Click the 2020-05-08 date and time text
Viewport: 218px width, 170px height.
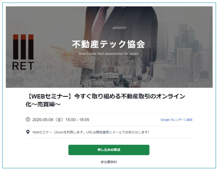61,120
